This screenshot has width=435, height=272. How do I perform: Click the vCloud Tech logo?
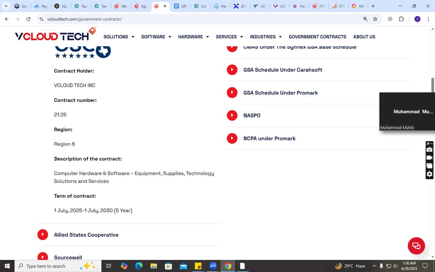click(56, 34)
